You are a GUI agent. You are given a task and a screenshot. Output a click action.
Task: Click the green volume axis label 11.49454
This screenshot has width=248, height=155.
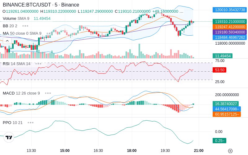coord(223,56)
